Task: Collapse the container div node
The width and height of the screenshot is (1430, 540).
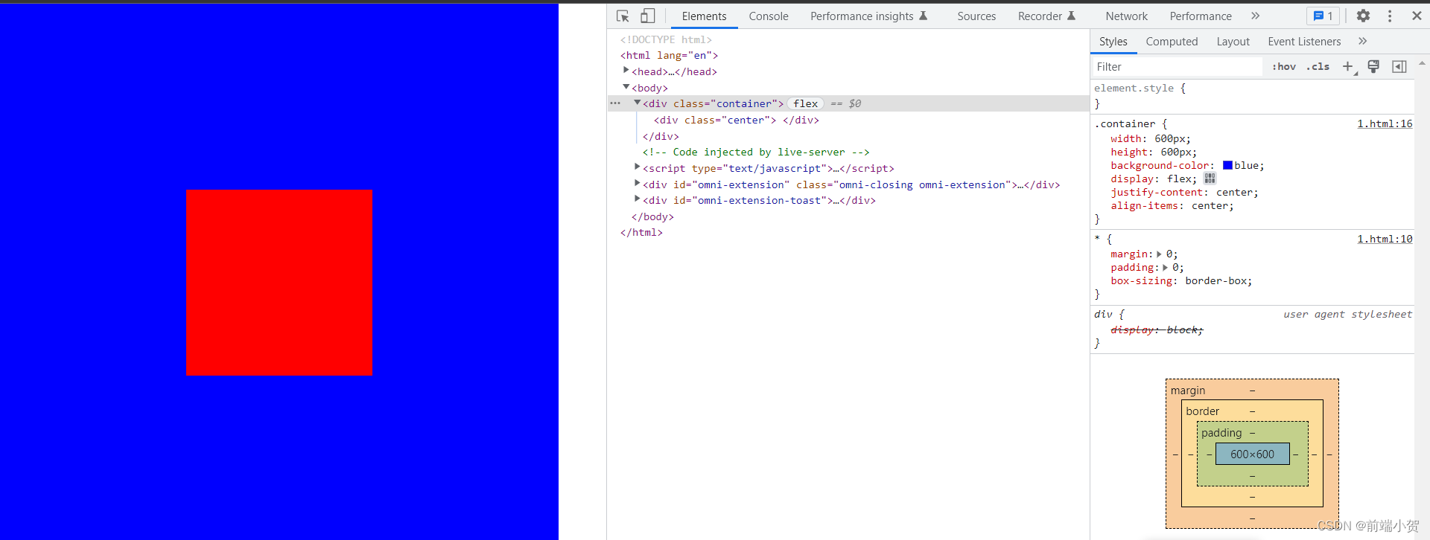Action: tap(638, 103)
